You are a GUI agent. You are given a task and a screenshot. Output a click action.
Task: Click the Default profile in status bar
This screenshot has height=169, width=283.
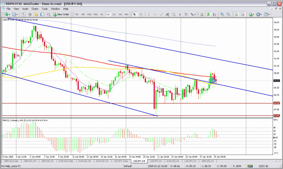[x=128, y=166]
